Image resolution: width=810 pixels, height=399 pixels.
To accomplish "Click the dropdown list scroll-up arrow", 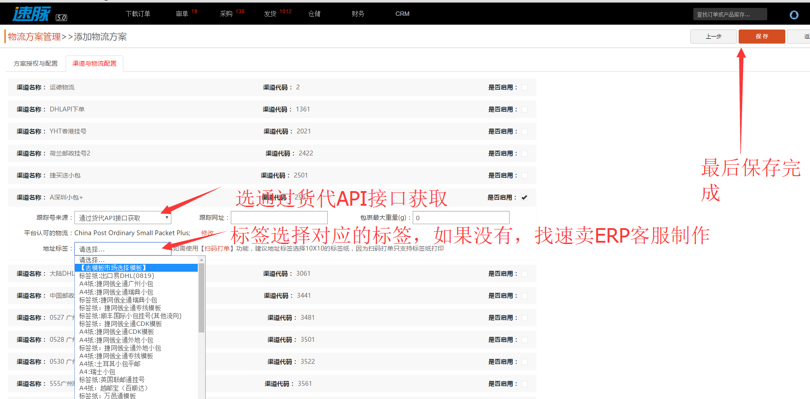I will pos(201,260).
